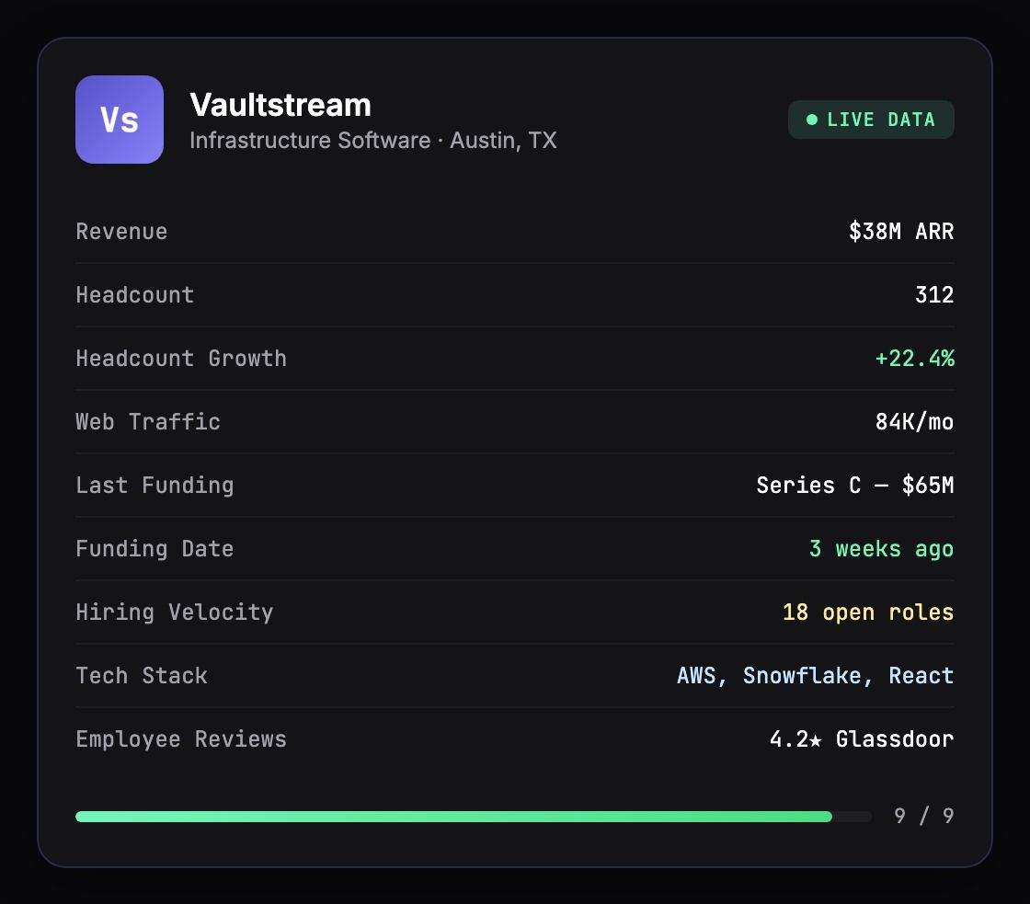This screenshot has height=904, width=1030.
Task: Click the +22.4% headcount growth figure
Action: point(914,359)
